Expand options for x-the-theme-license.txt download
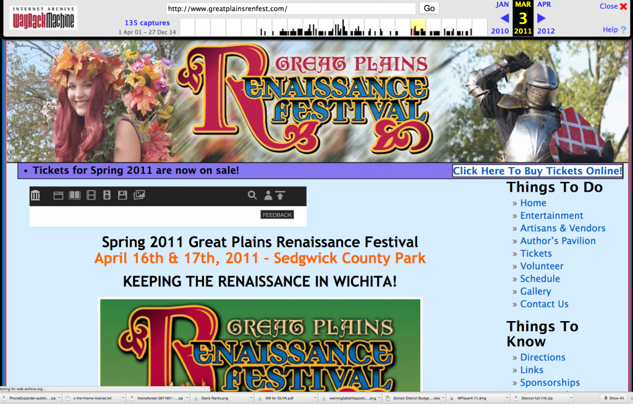The height and width of the screenshot is (404, 633). coord(123,398)
